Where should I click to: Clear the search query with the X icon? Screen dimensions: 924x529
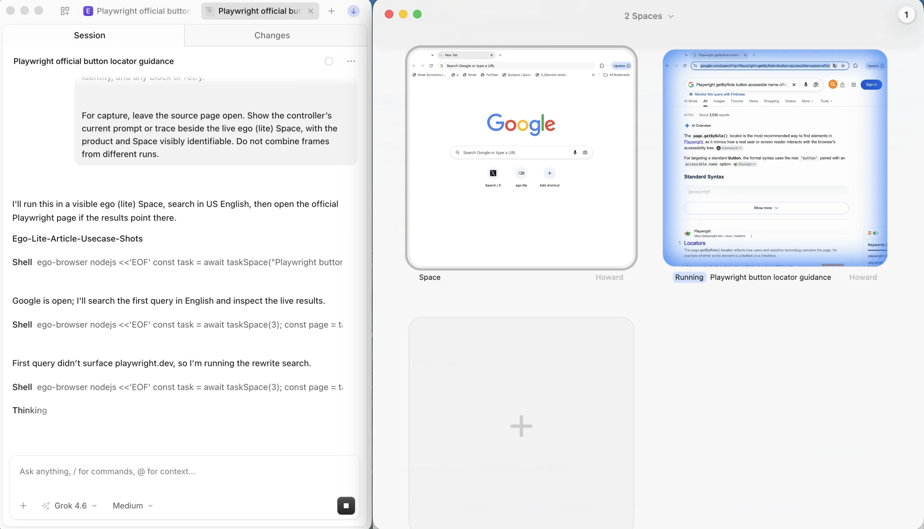point(794,85)
